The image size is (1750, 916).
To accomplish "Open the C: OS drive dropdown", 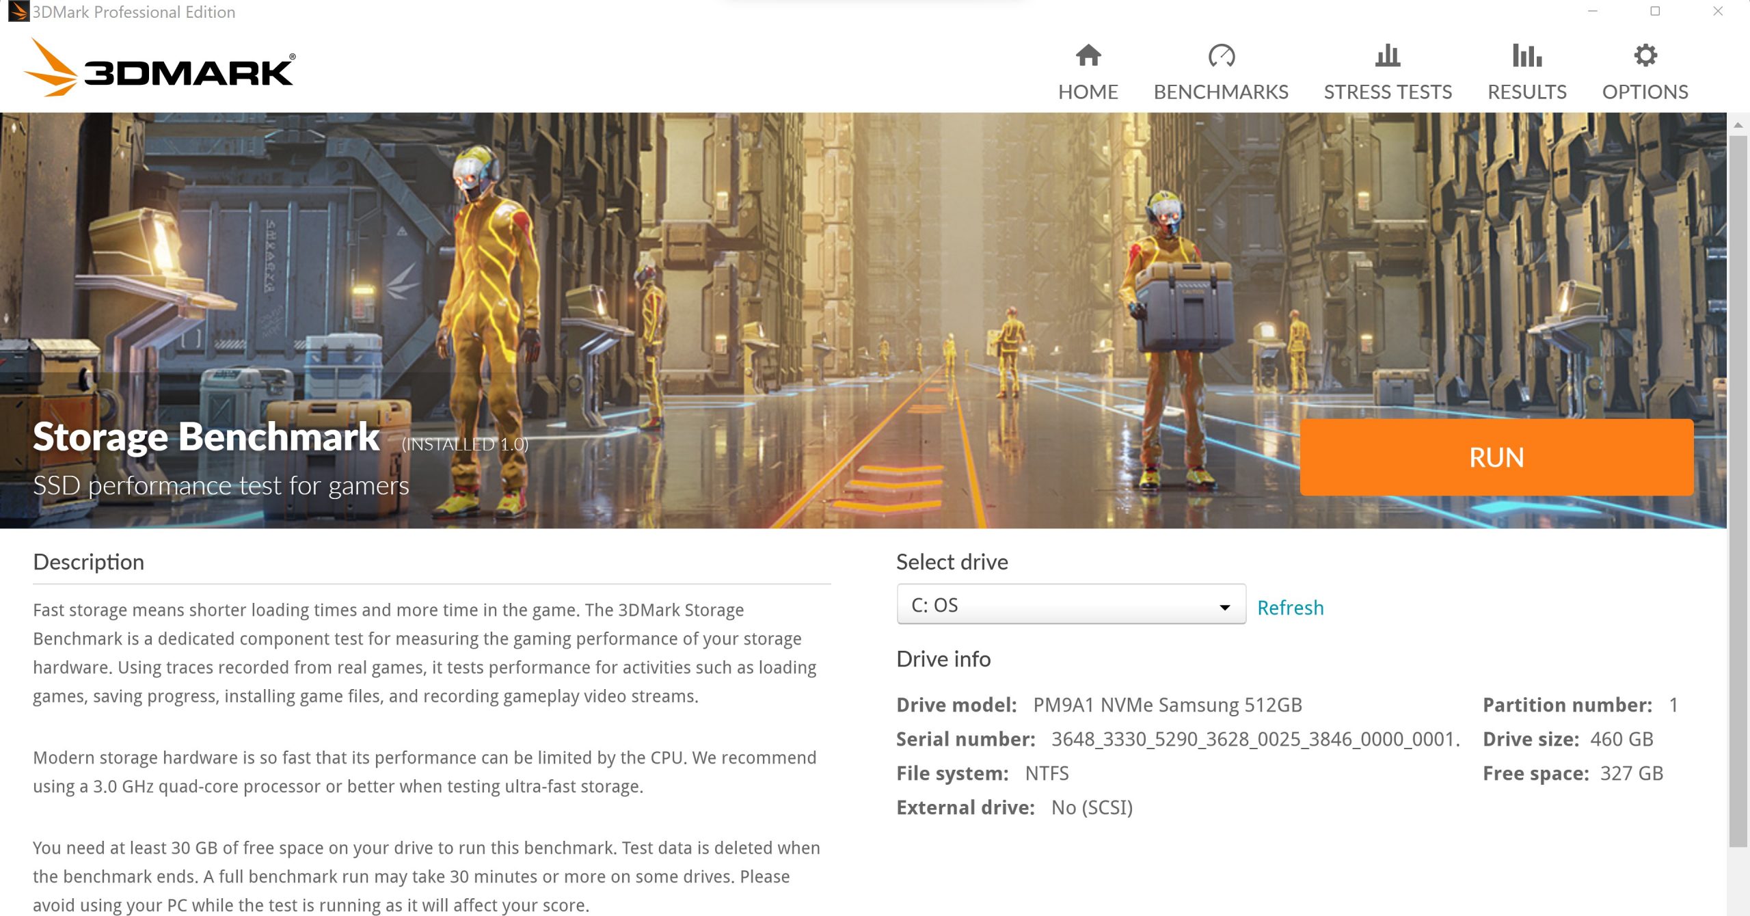I will pyautogui.click(x=1071, y=604).
